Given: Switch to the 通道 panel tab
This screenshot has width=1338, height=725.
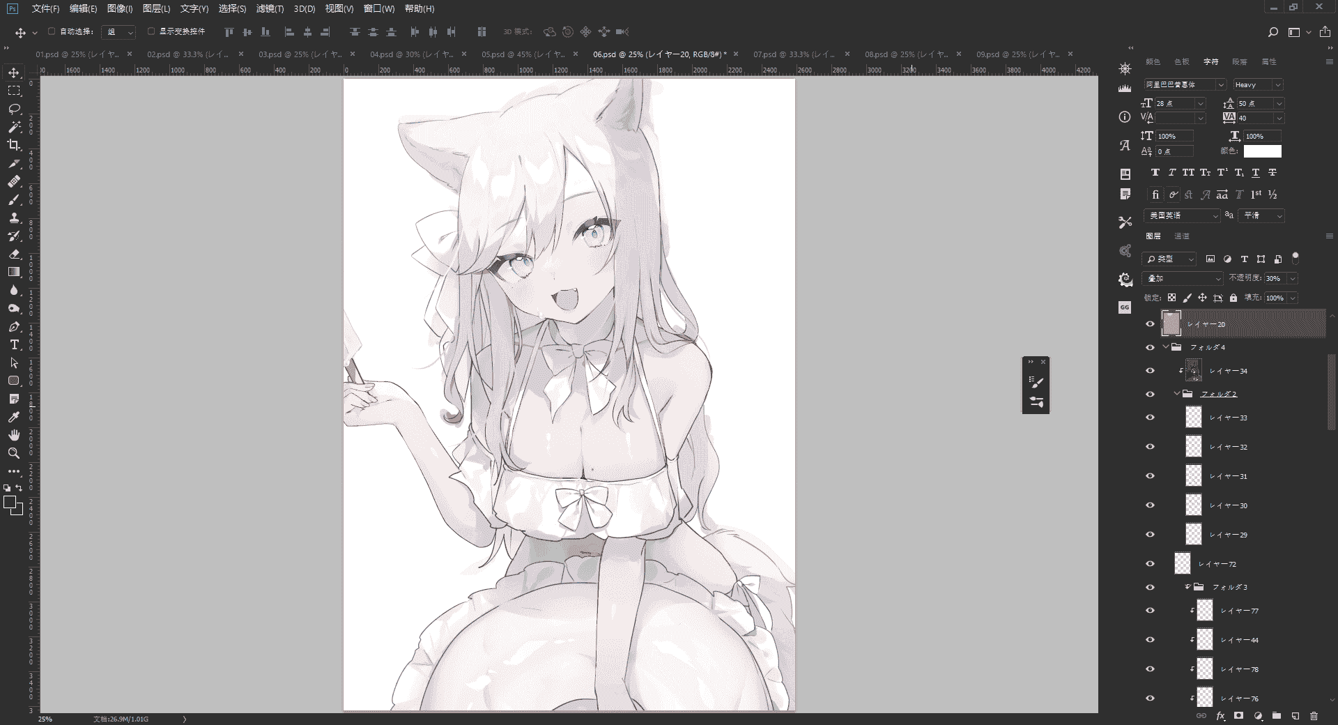Looking at the screenshot, I should [x=1182, y=236].
